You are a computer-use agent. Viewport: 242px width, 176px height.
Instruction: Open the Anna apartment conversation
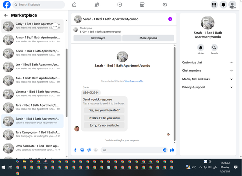pyautogui.click(x=32, y=40)
